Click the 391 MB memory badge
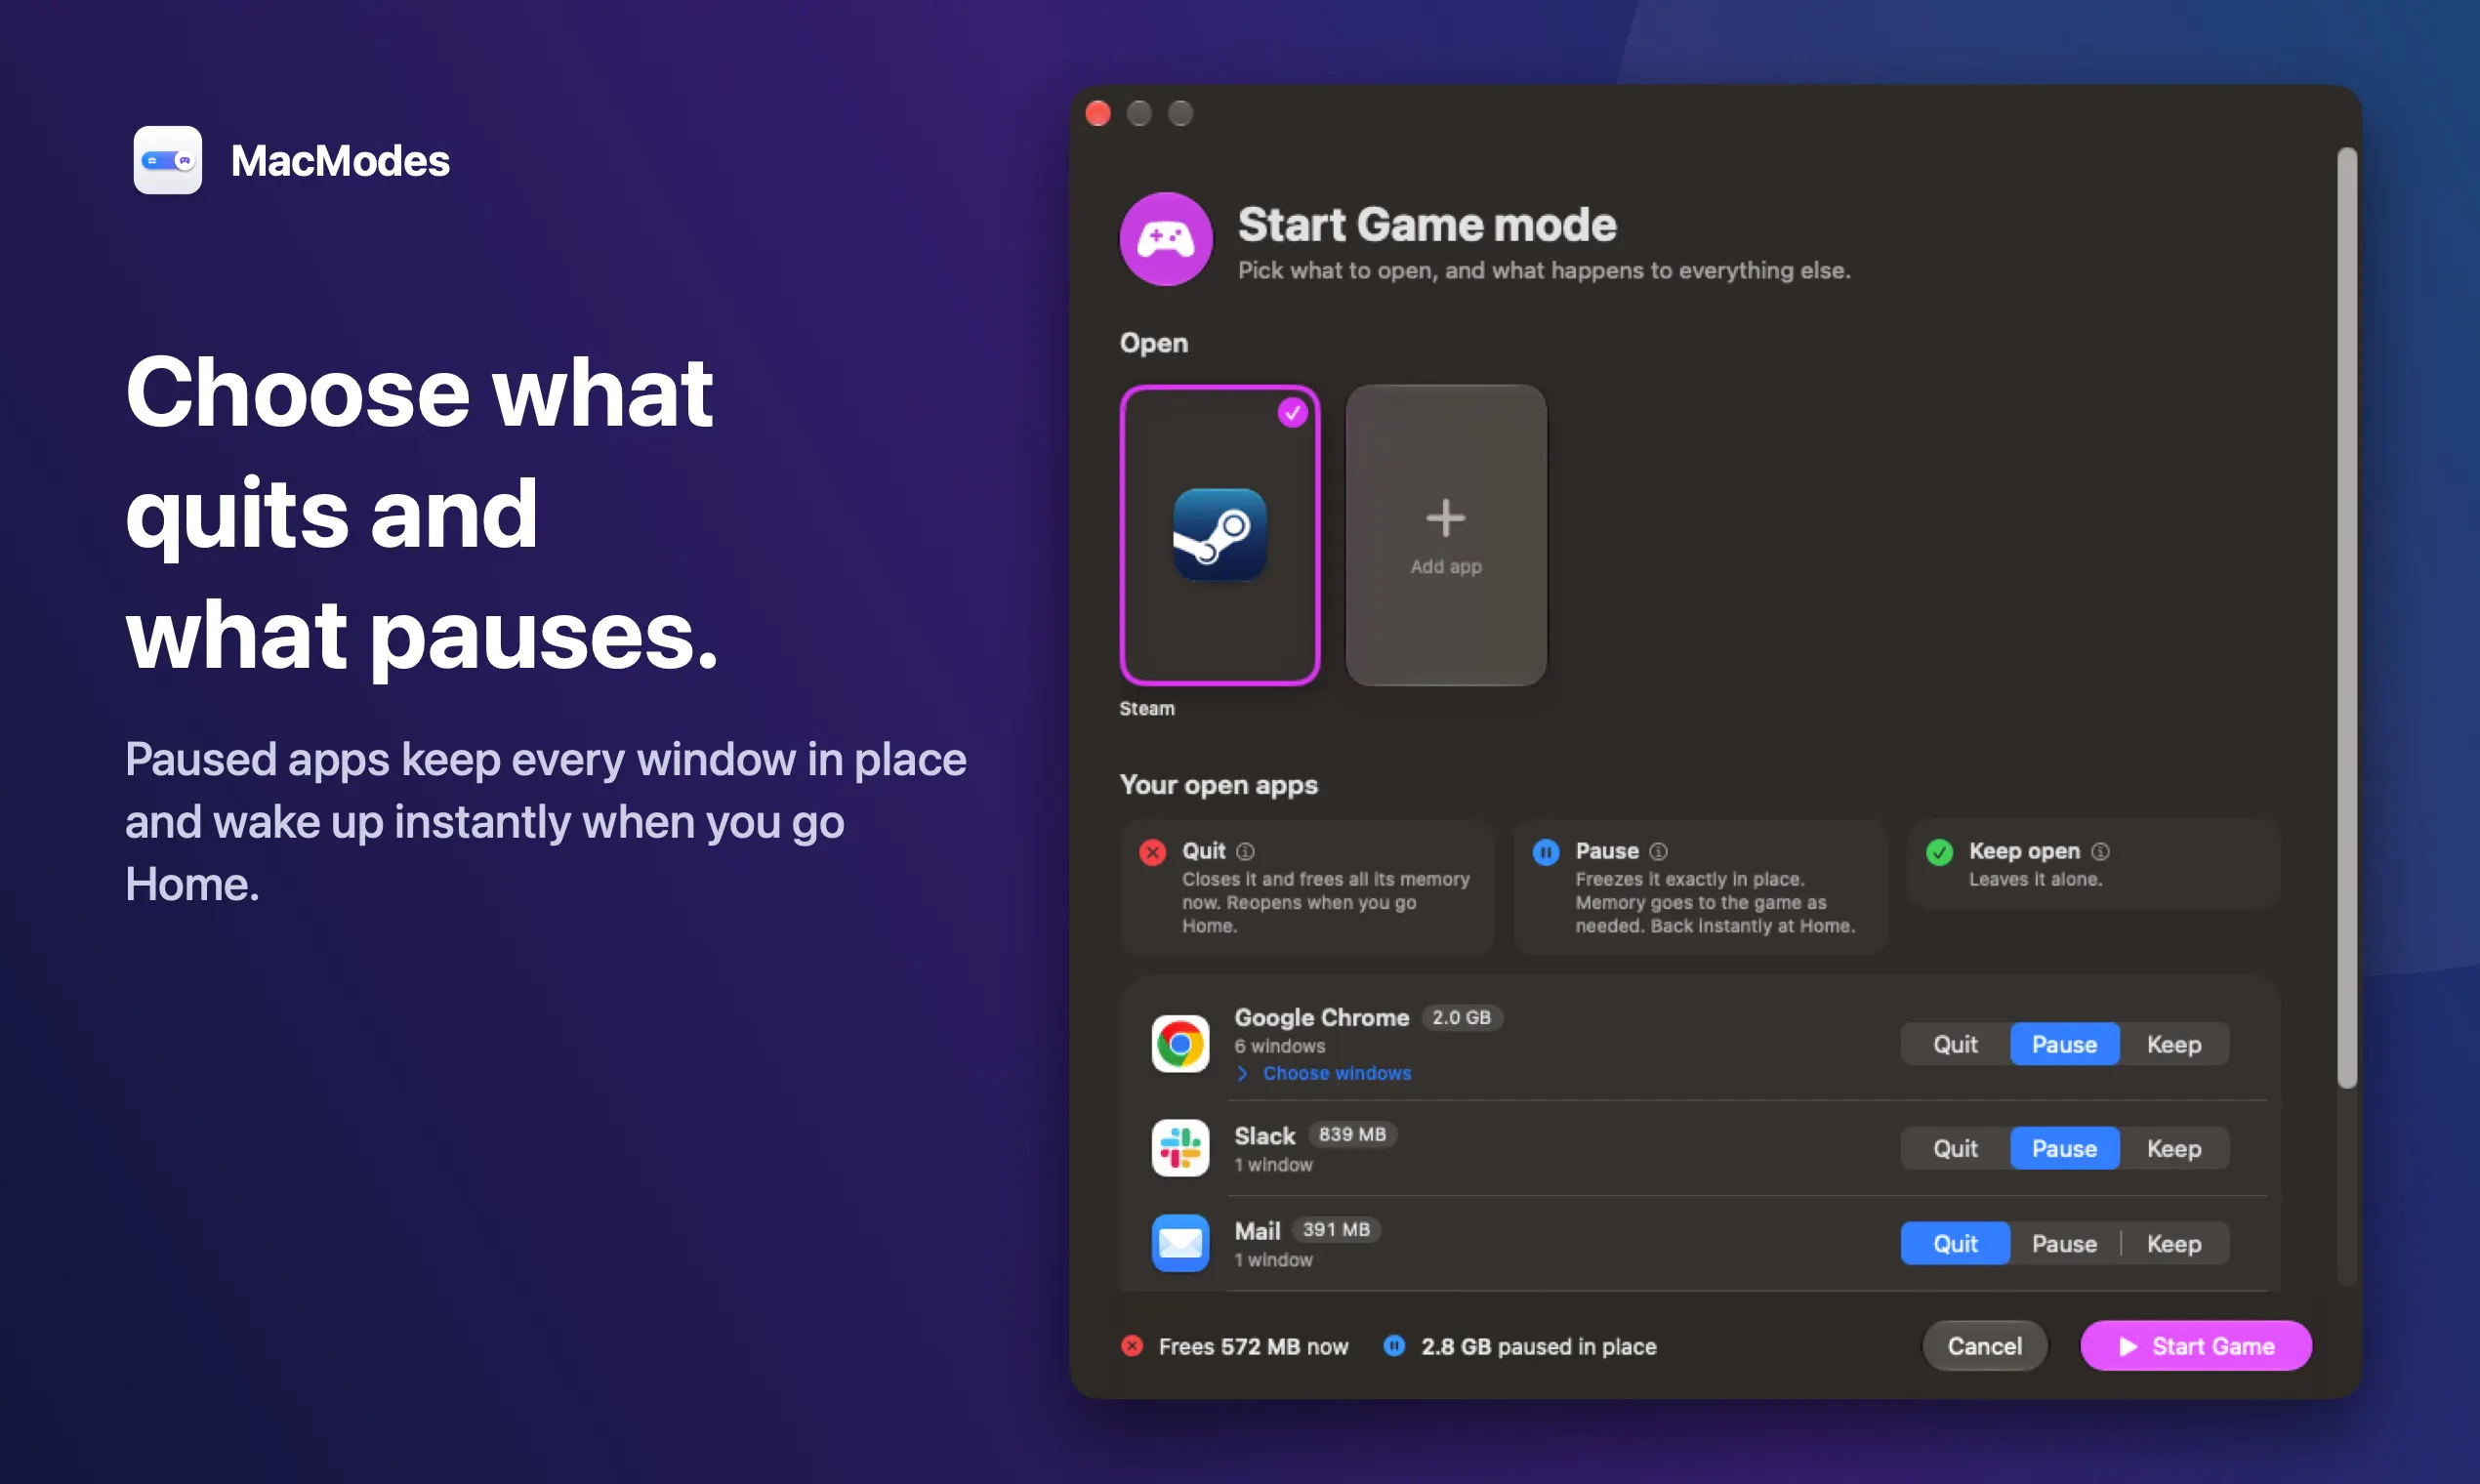This screenshot has width=2480, height=1484. pos(1336,1229)
